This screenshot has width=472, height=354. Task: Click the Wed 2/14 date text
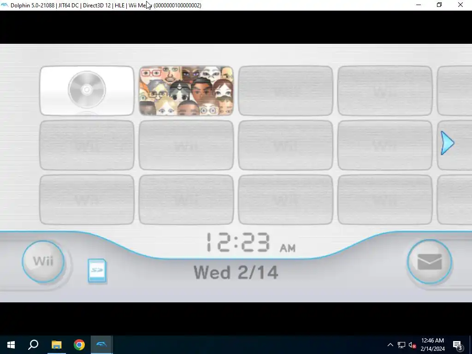tap(236, 272)
